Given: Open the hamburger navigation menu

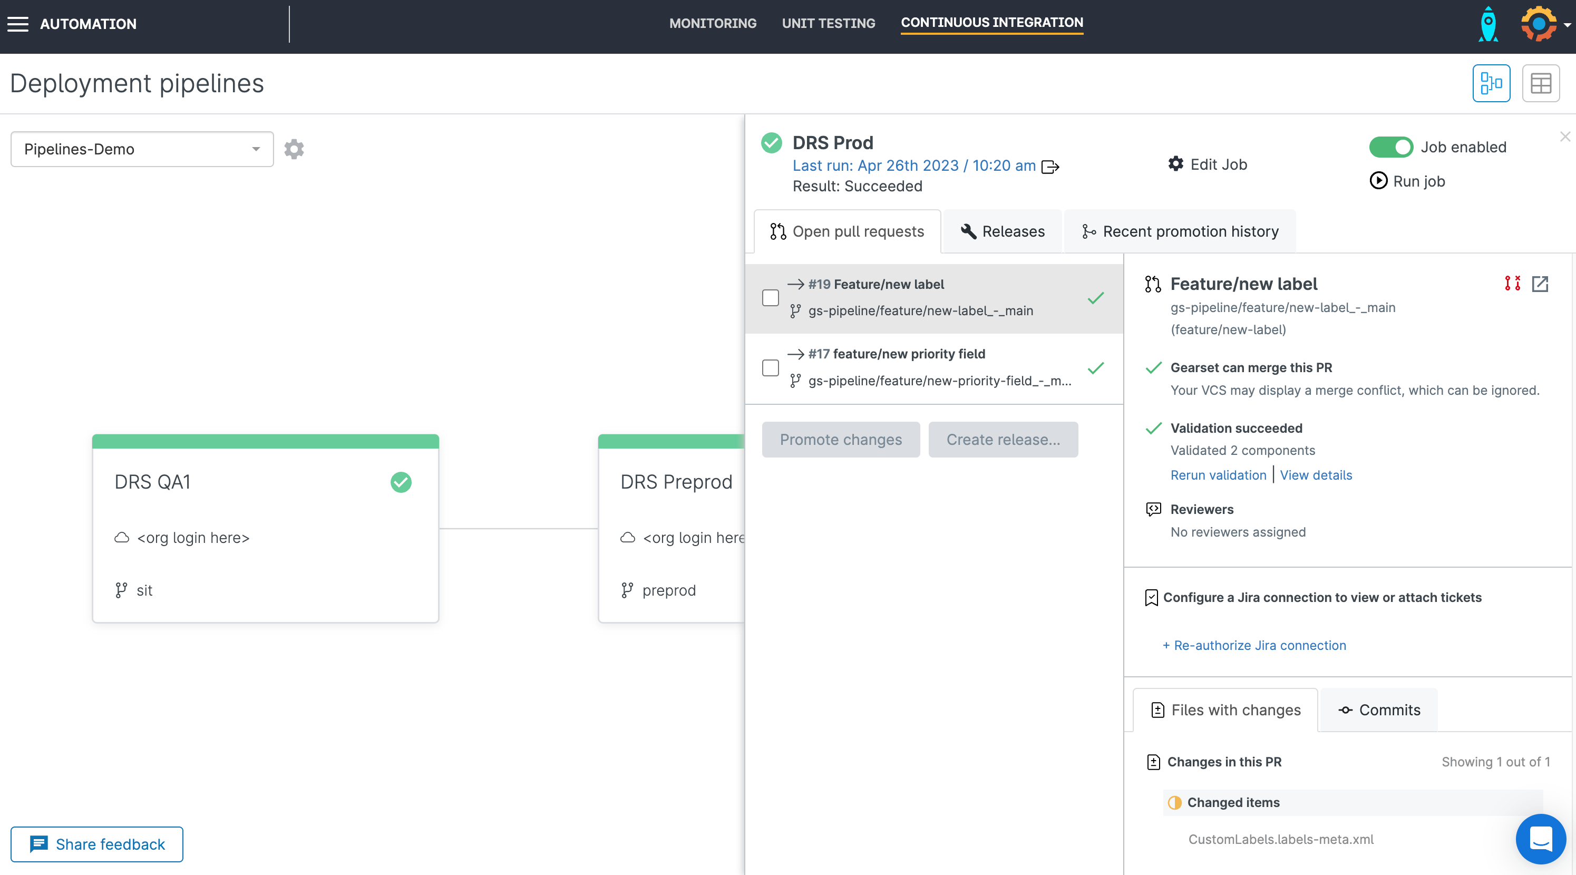Looking at the screenshot, I should point(18,24).
